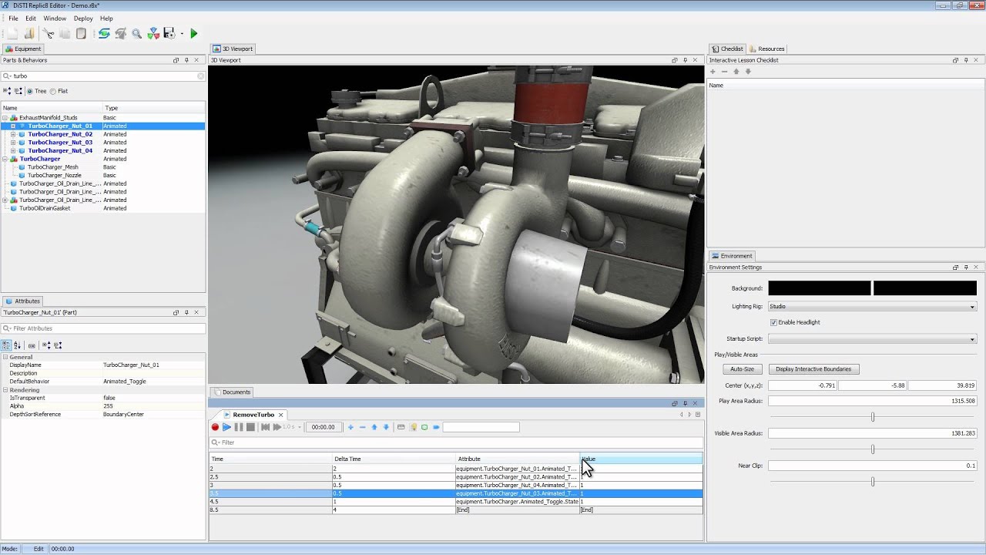Click the light bulb icon in timeline toolbar
Image resolution: width=986 pixels, height=555 pixels.
pyautogui.click(x=413, y=427)
